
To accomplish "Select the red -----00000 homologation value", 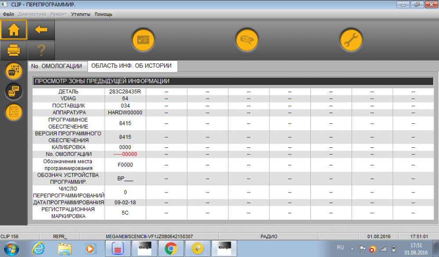I will (125, 154).
